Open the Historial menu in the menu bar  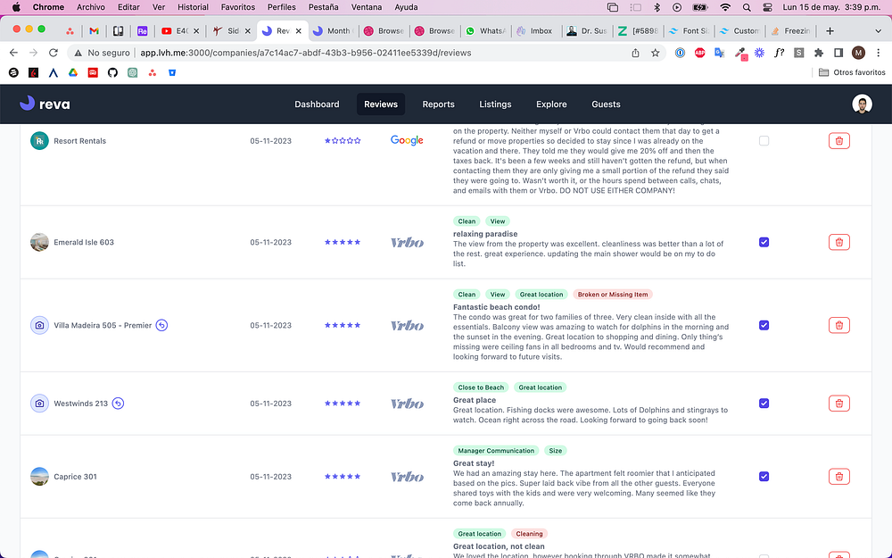[193, 7]
